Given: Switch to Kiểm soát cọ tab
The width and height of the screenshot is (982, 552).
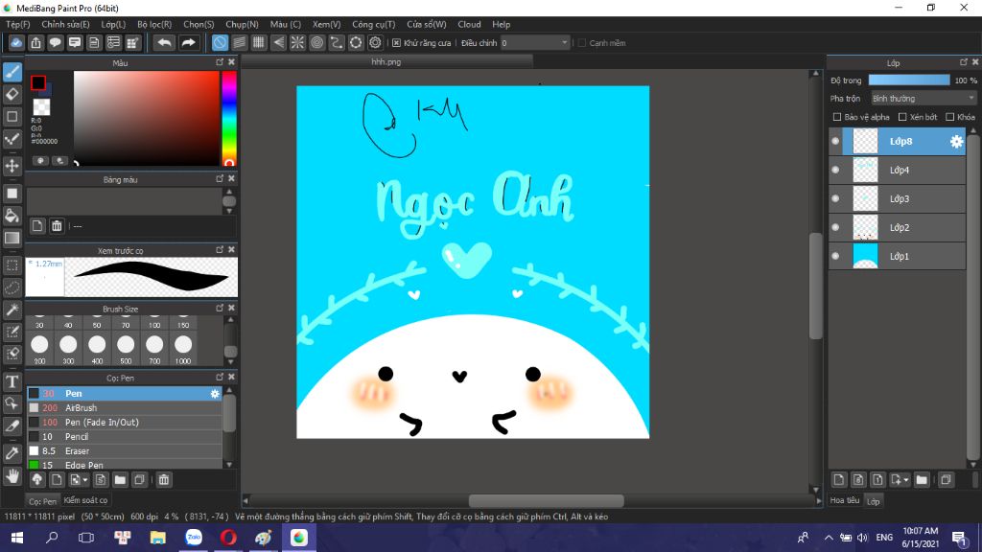Looking at the screenshot, I should (x=85, y=500).
